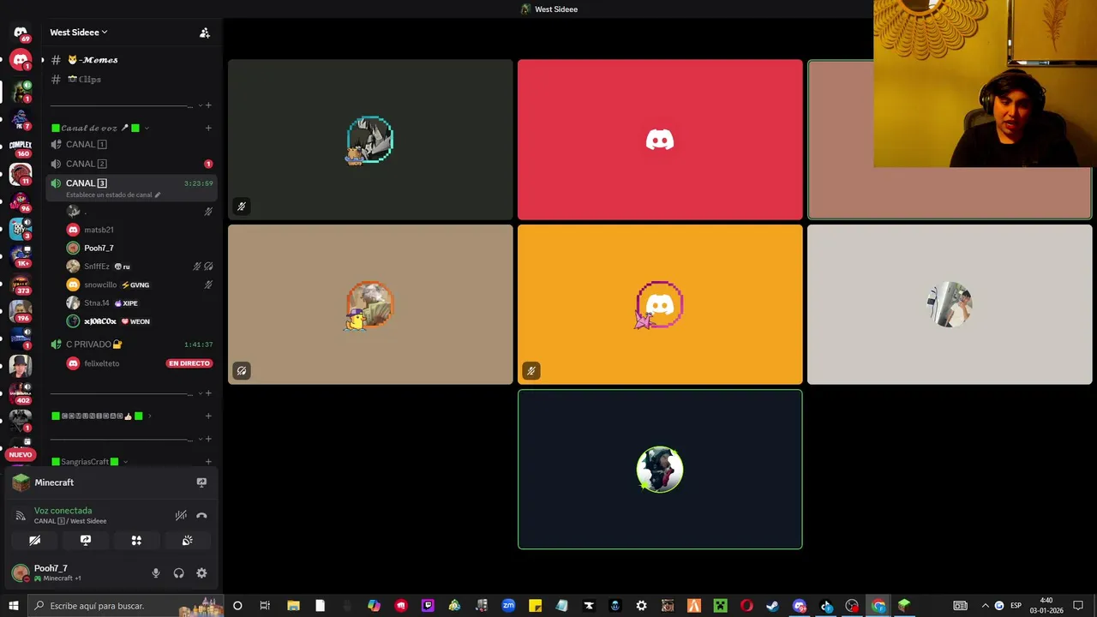Open user settings gear
This screenshot has height=617, width=1097.
tap(201, 573)
